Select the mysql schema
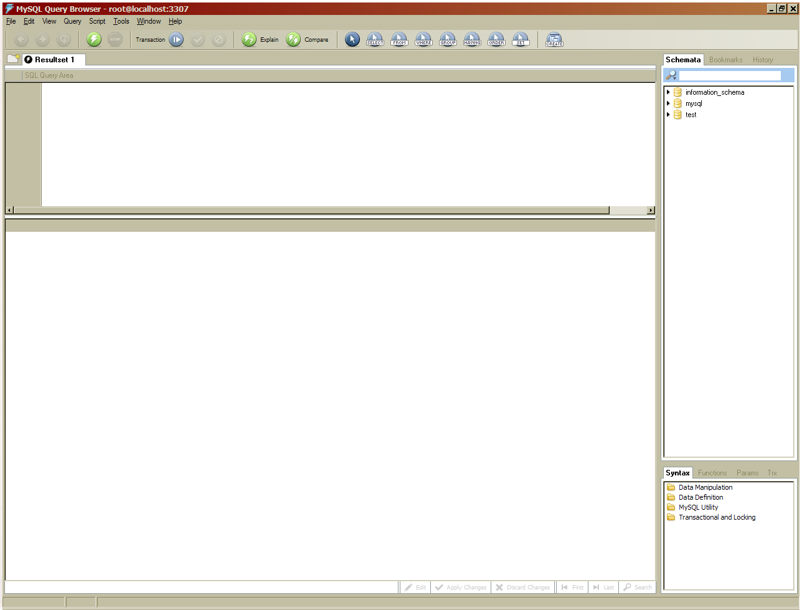The height and width of the screenshot is (610, 802). 694,103
